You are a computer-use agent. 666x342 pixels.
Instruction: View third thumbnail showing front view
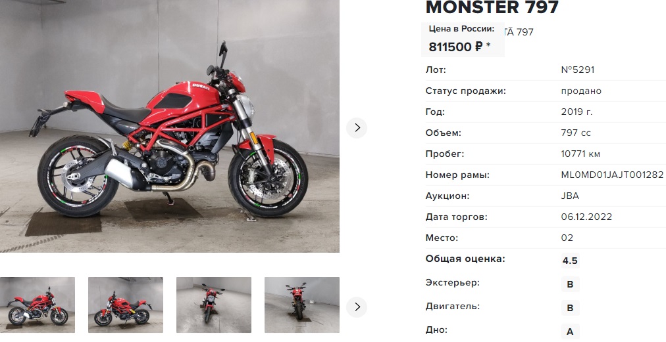tap(214, 305)
